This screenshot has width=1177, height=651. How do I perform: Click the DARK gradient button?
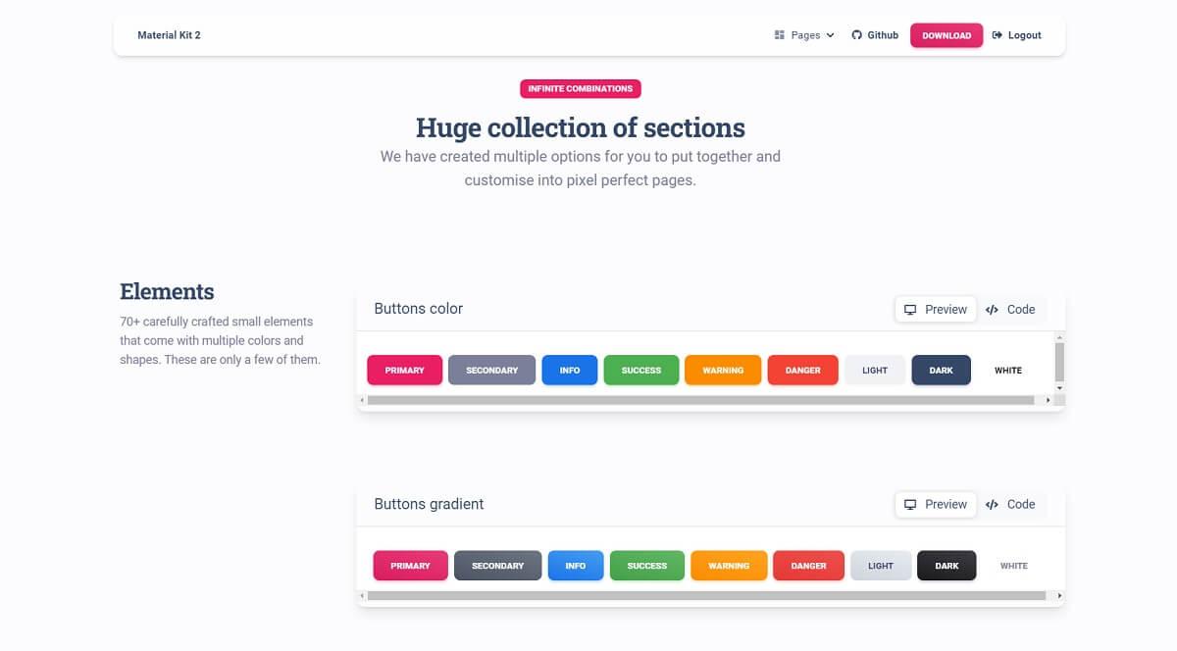pos(946,565)
